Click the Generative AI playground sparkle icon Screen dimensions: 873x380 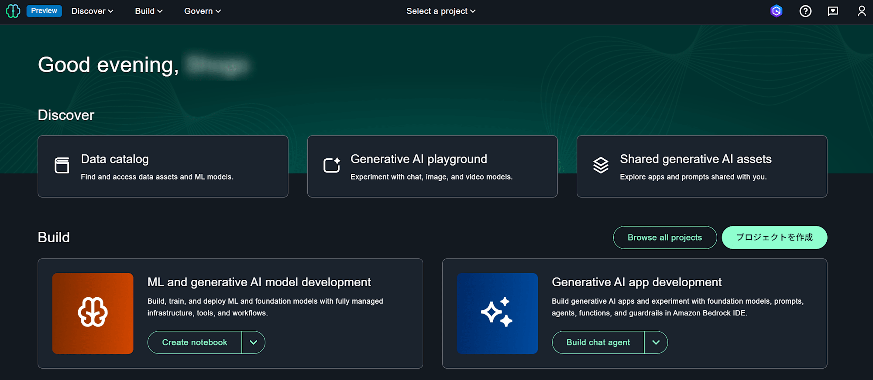332,165
